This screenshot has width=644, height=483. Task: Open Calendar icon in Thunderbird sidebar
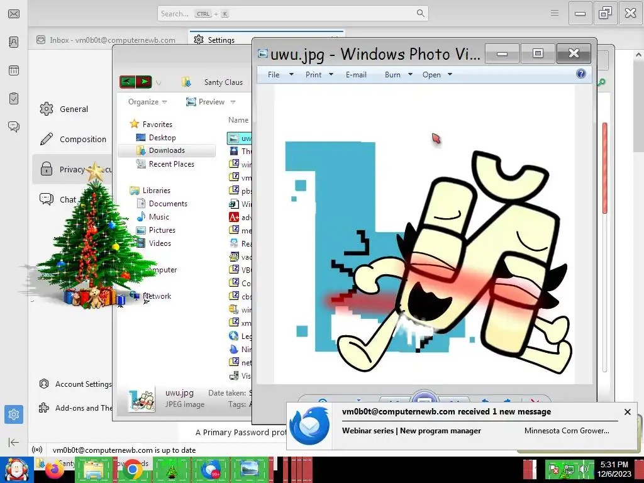pos(14,70)
